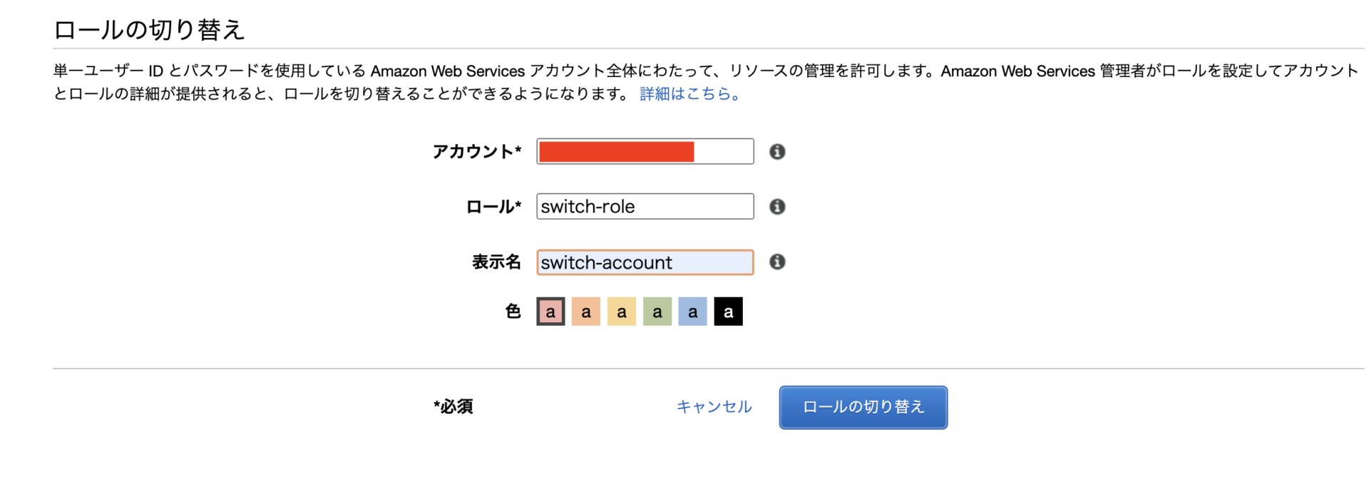Focus the ロール field containing switch-role
This screenshot has height=494, width=1369.
645,206
